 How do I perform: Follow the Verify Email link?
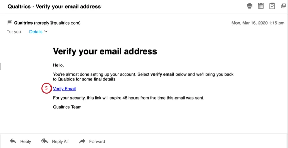click(x=64, y=89)
